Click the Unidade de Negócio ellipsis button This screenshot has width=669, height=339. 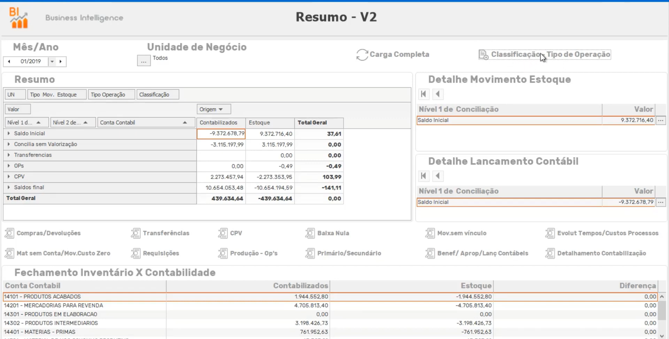pyautogui.click(x=144, y=61)
